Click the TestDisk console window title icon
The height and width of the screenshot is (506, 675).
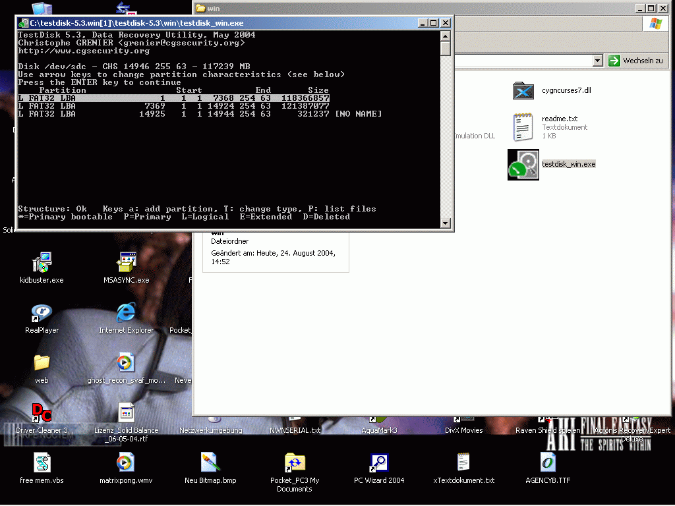(x=24, y=23)
